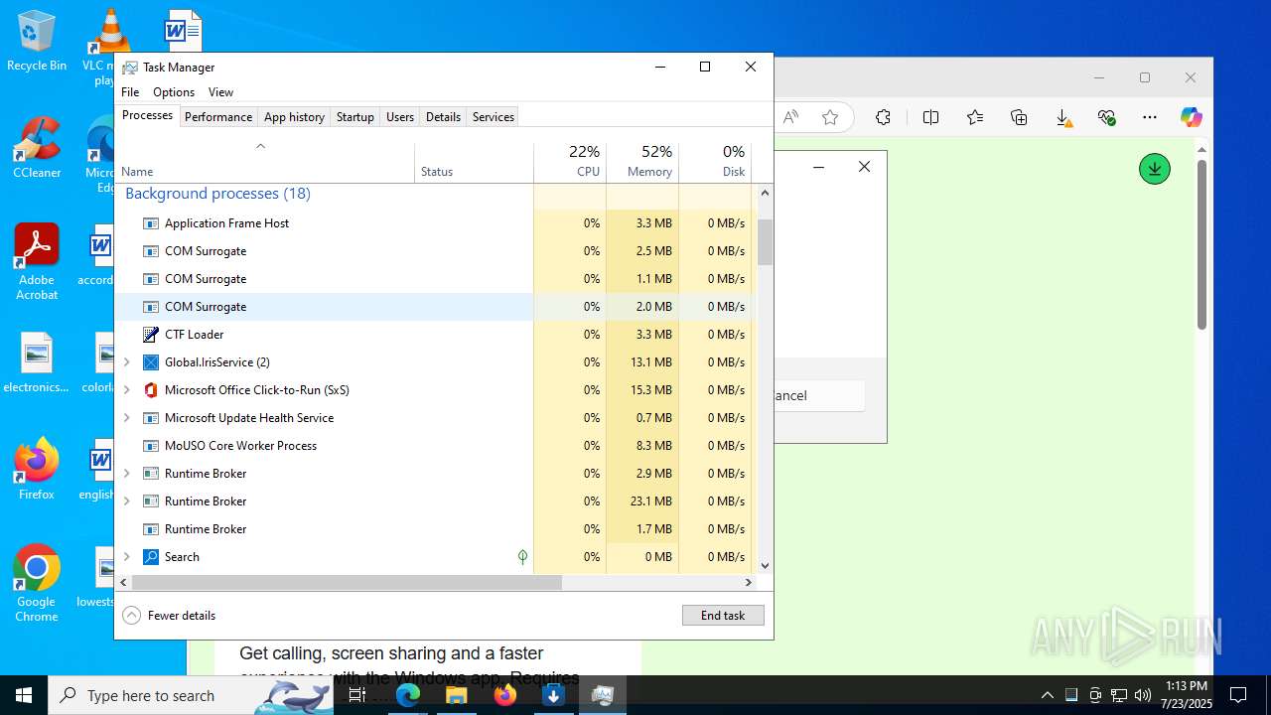Open Task View on the taskbar
The width and height of the screenshot is (1271, 715).
357,695
